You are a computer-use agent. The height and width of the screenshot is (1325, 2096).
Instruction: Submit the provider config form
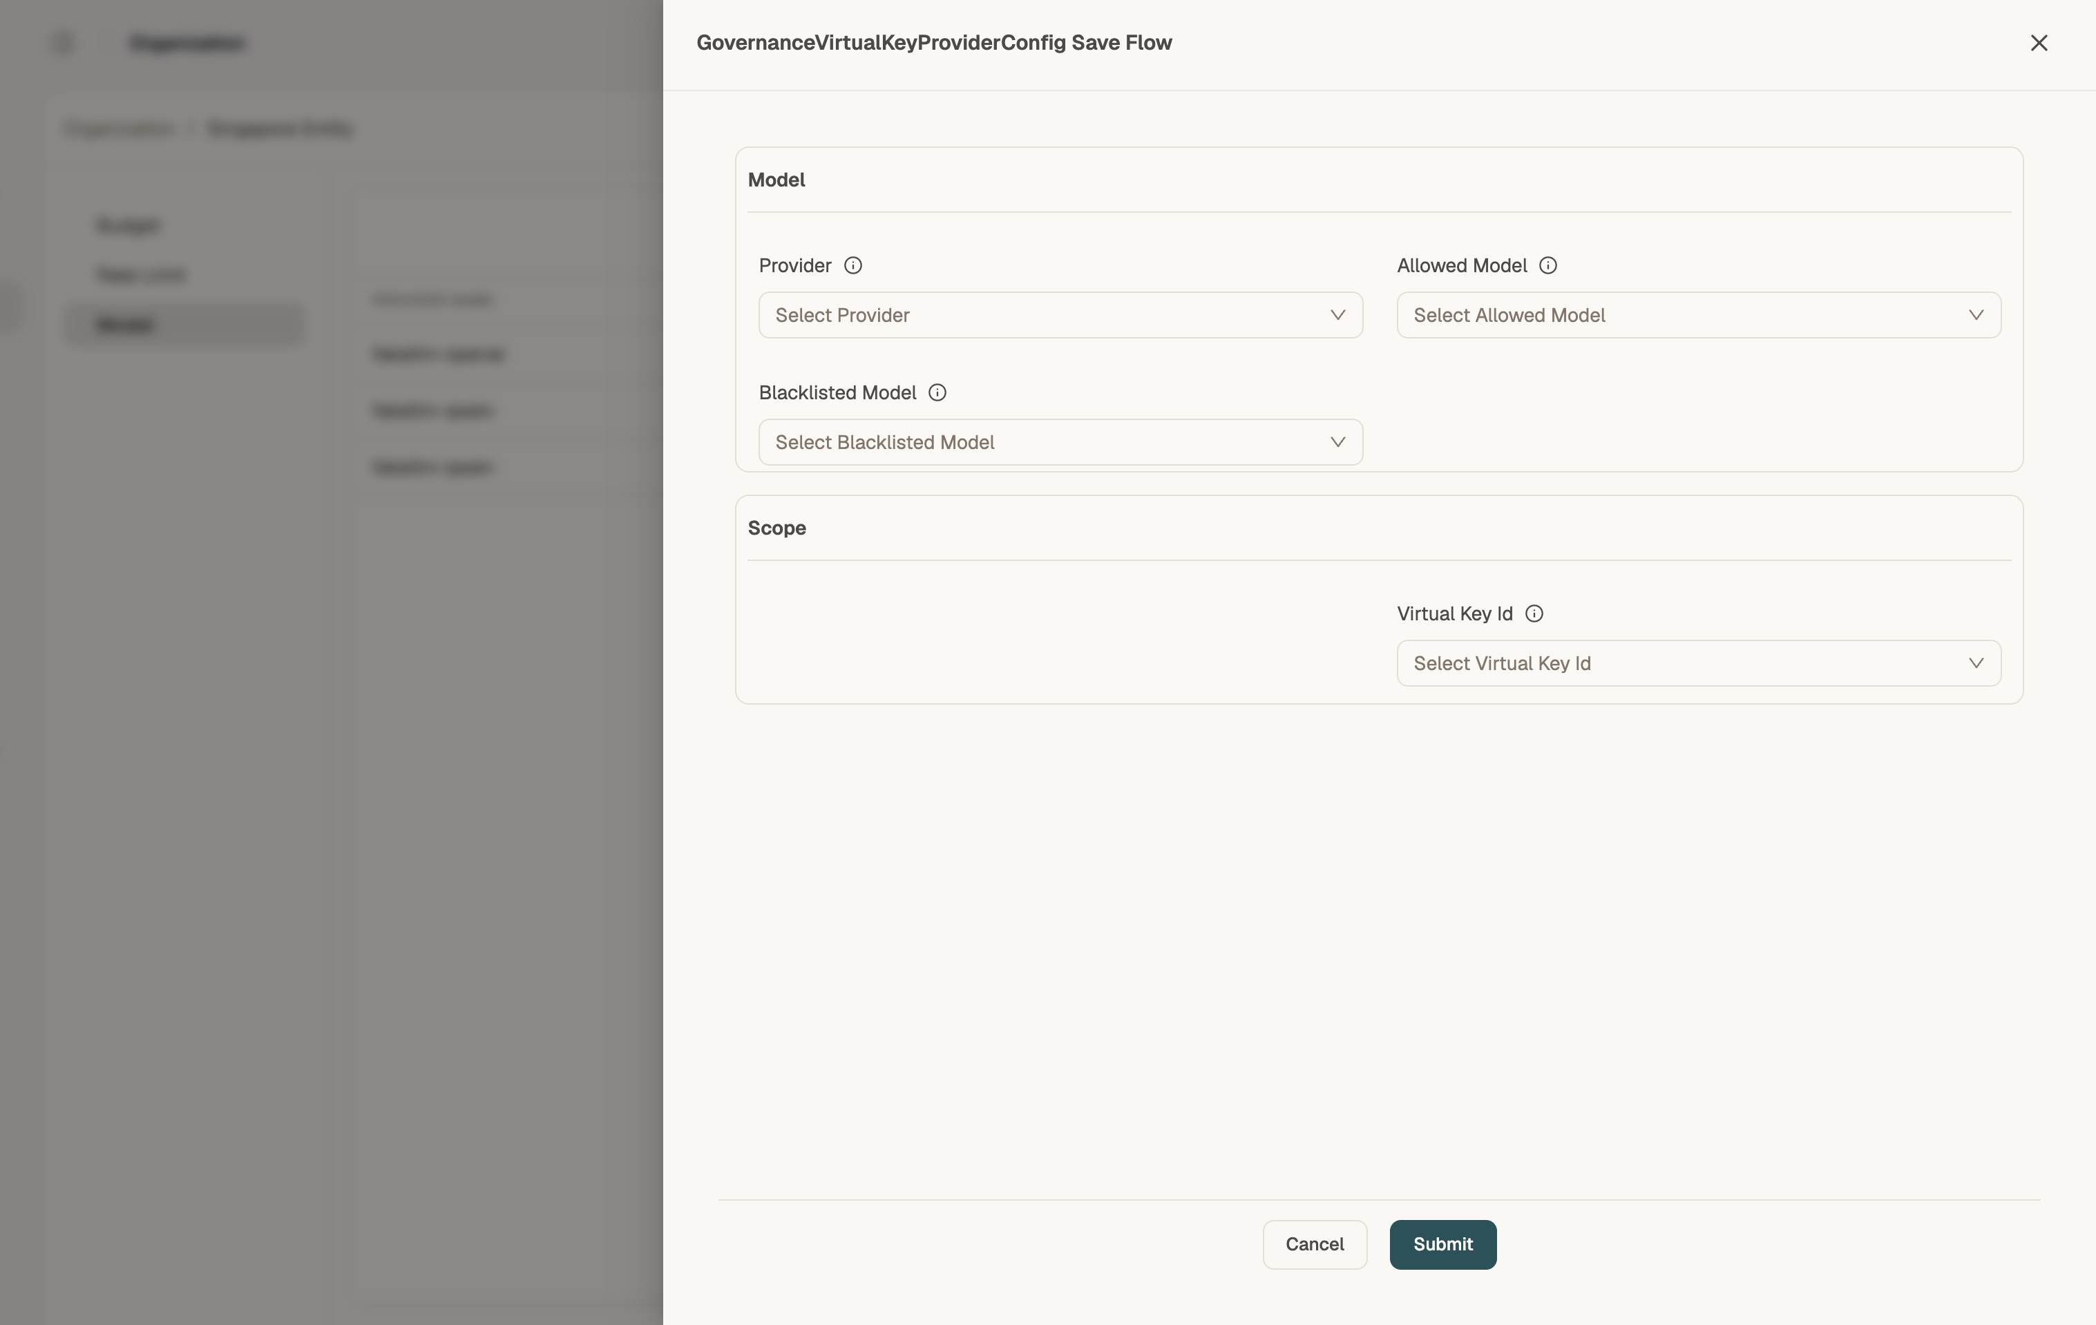click(x=1442, y=1244)
